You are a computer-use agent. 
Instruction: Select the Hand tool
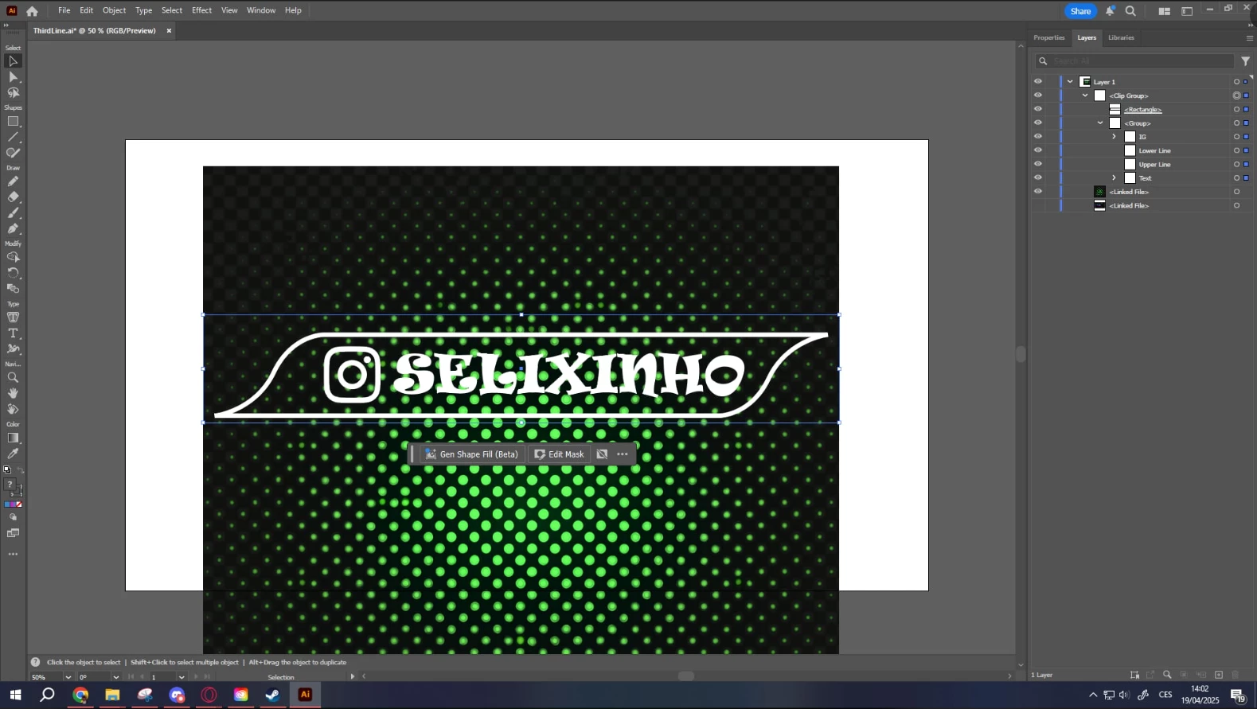tap(13, 393)
